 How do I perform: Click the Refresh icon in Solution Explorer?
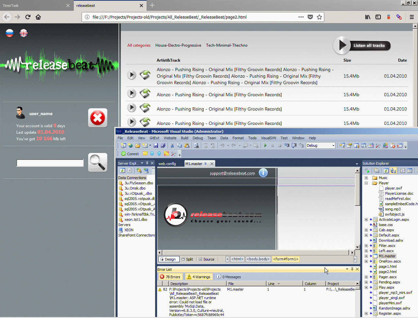click(386, 171)
